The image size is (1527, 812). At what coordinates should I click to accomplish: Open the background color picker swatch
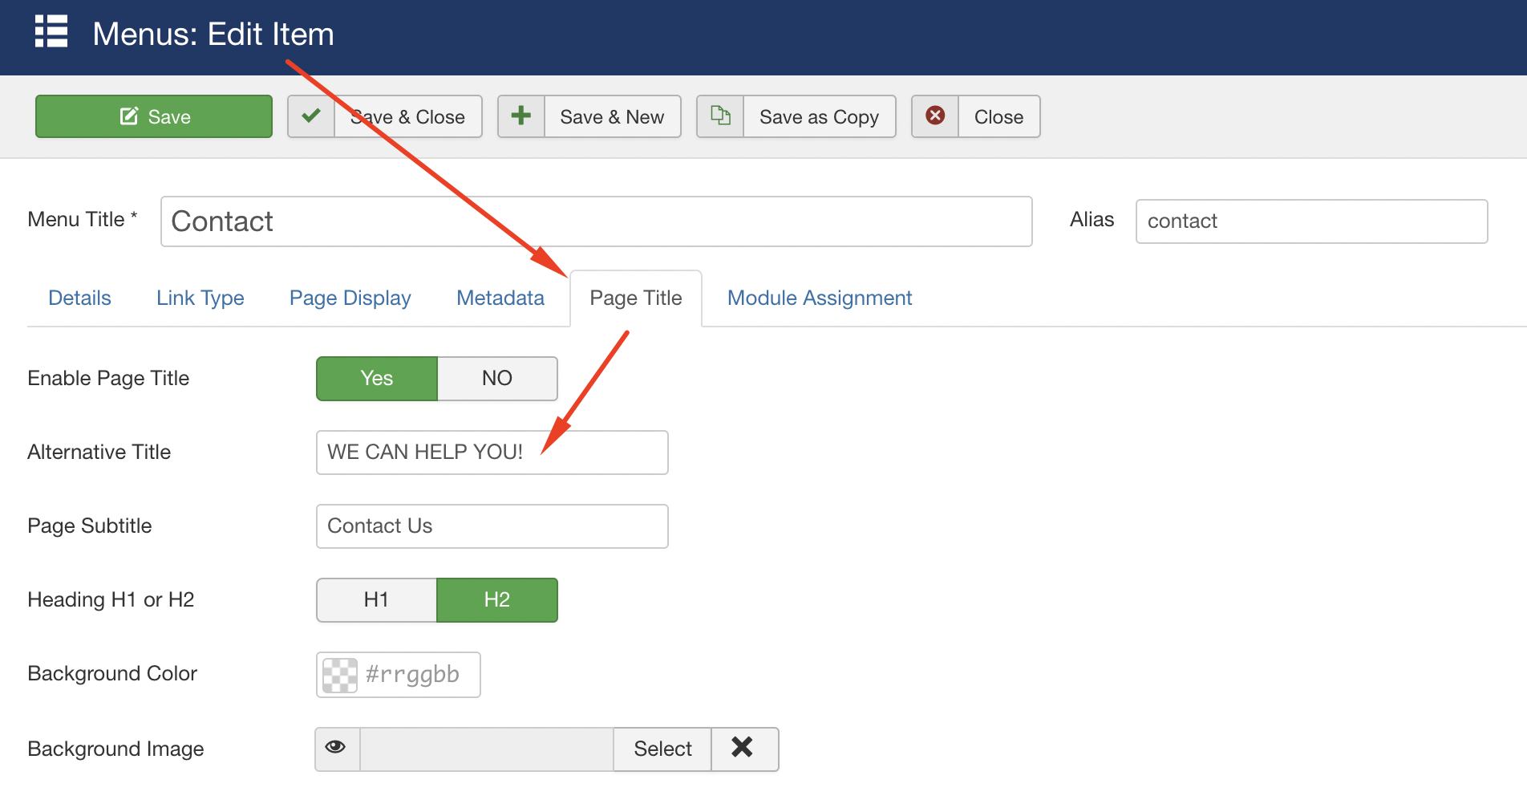click(x=340, y=675)
